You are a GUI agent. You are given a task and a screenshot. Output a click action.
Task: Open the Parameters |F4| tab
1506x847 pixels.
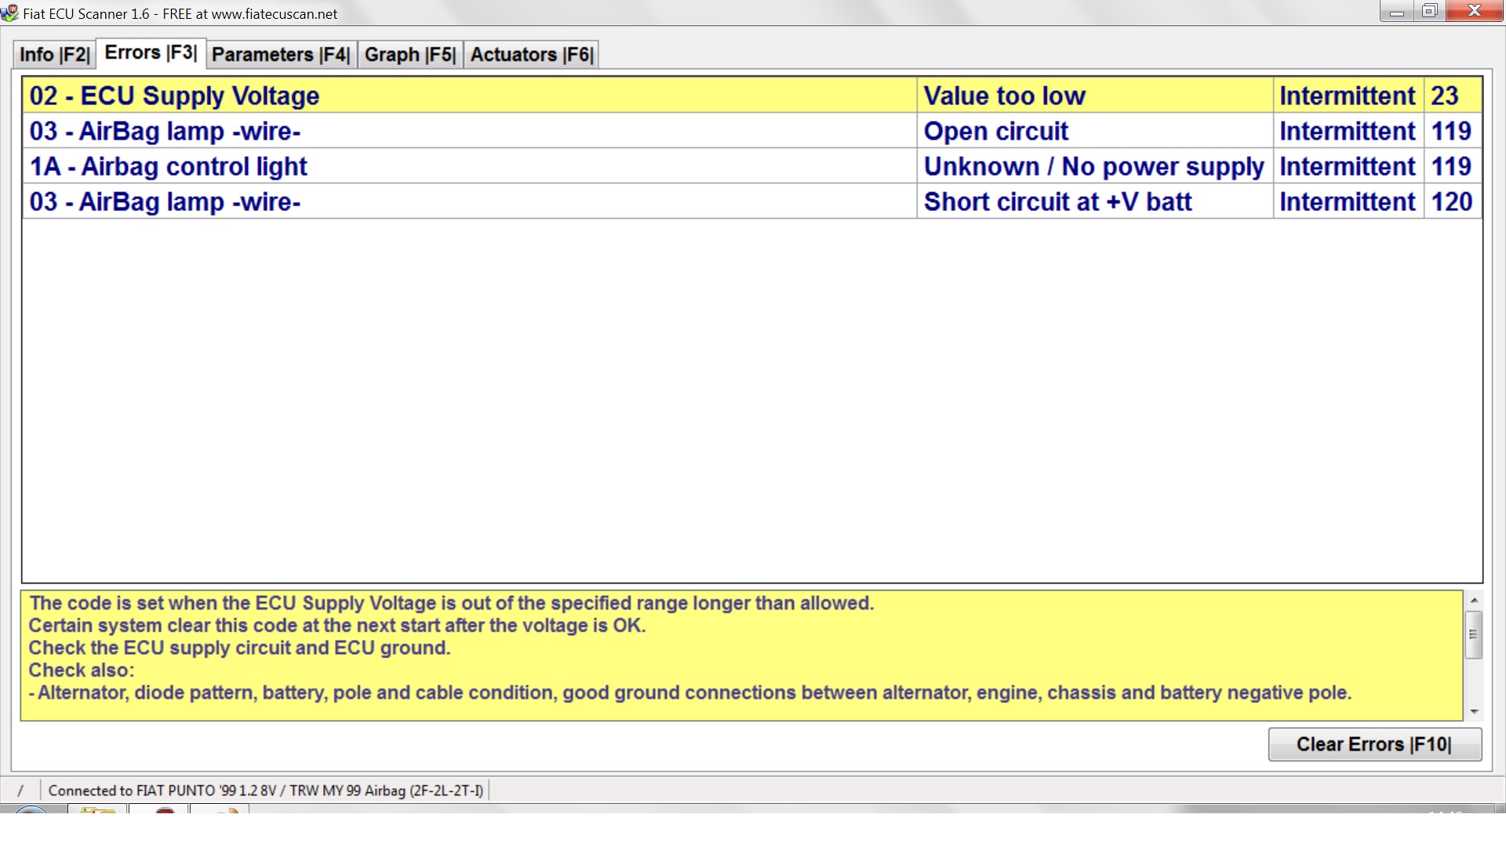(x=280, y=54)
